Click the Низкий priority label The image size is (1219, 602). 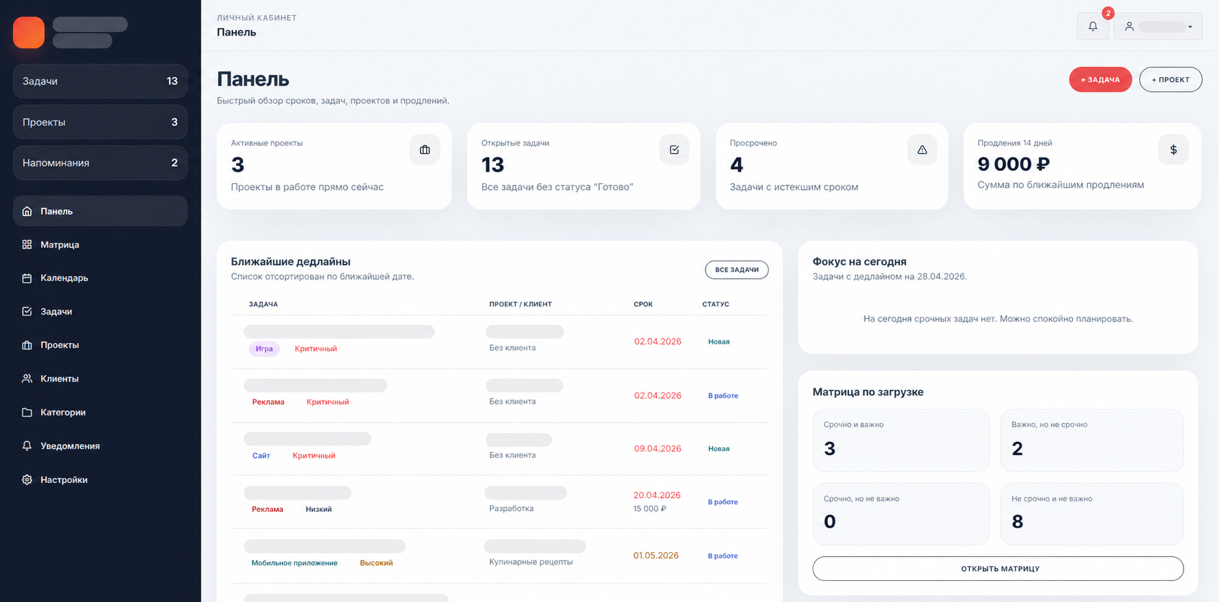coord(319,509)
